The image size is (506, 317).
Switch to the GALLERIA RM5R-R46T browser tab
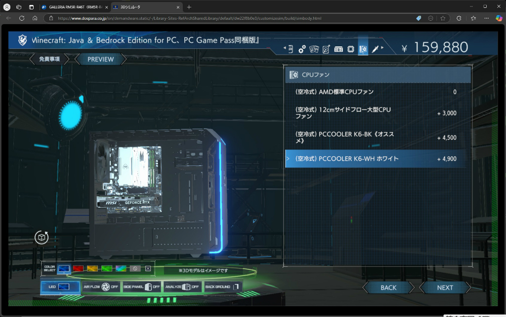pyautogui.click(x=74, y=7)
